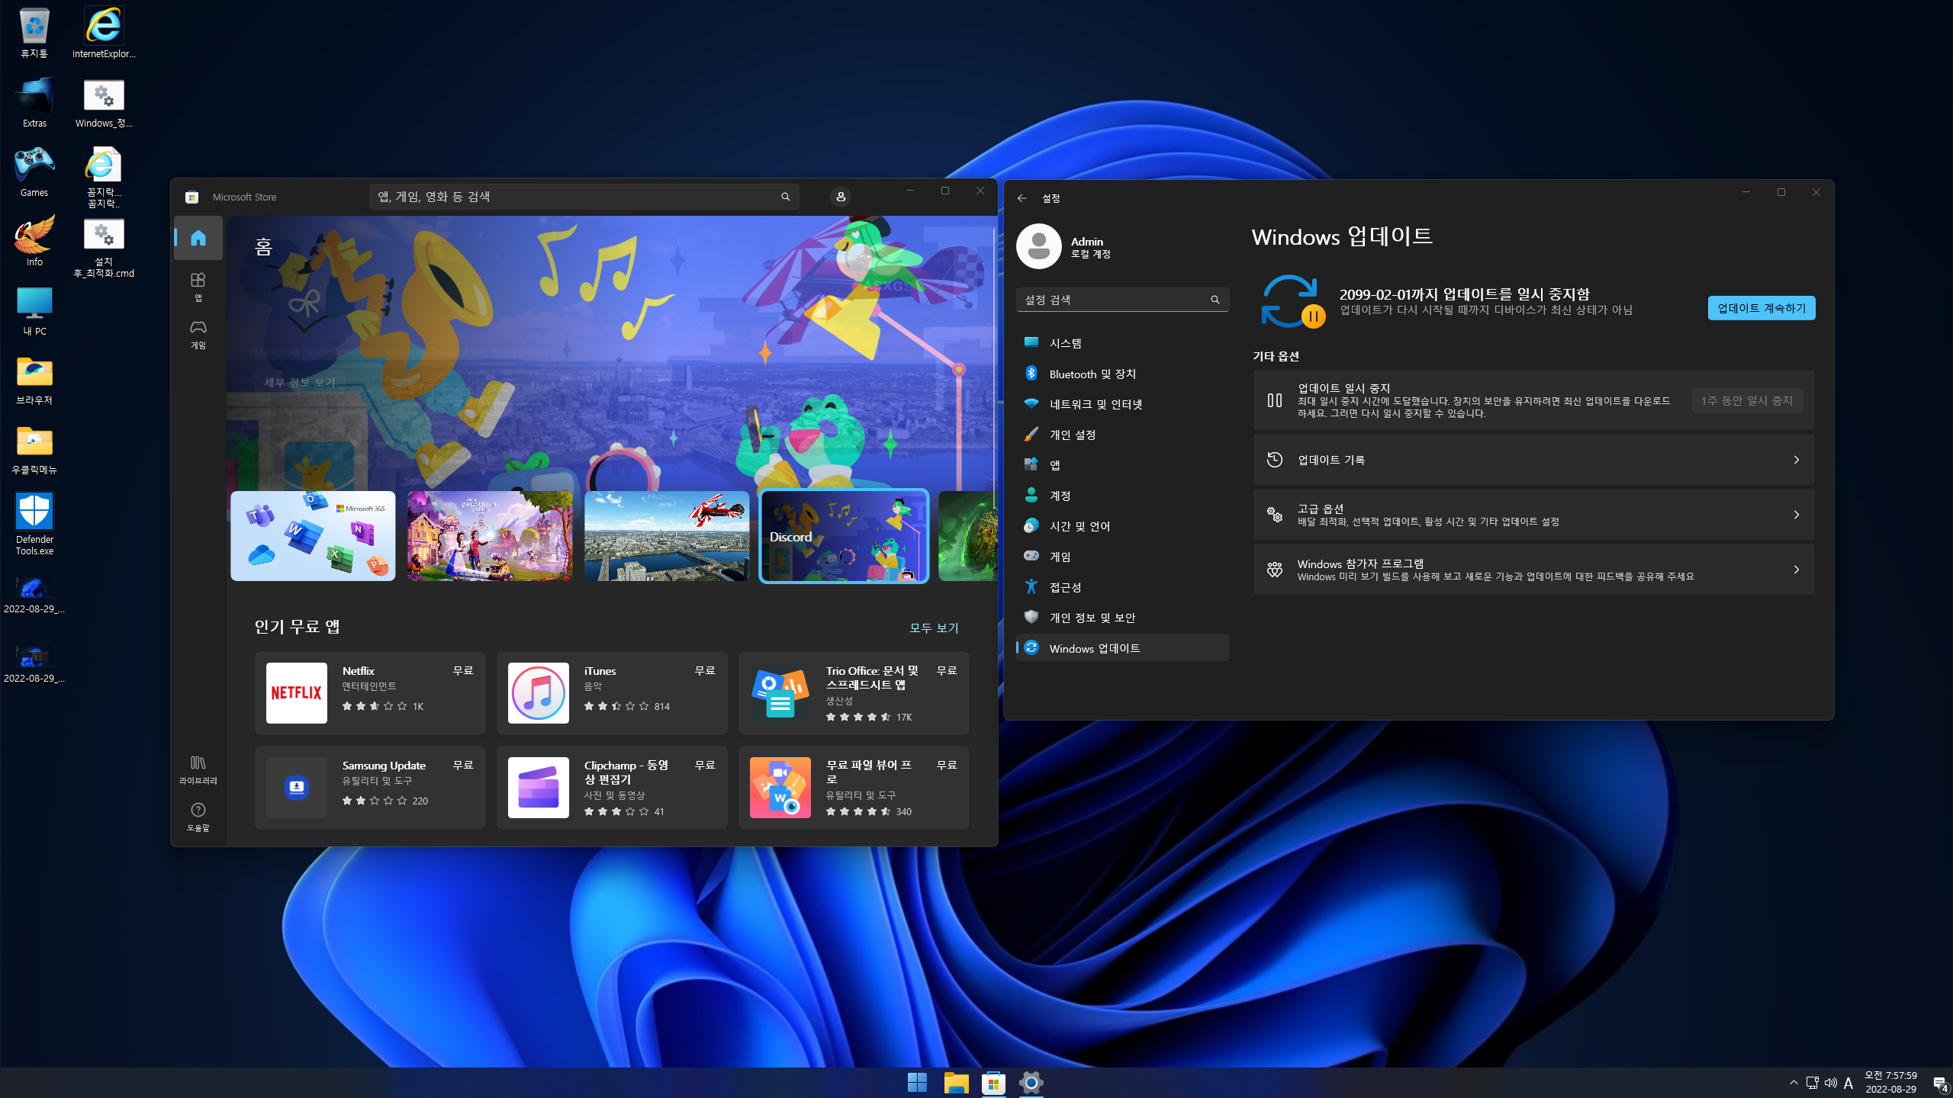
Task: Open Microsoft Store from the taskbar
Action: (x=993, y=1082)
